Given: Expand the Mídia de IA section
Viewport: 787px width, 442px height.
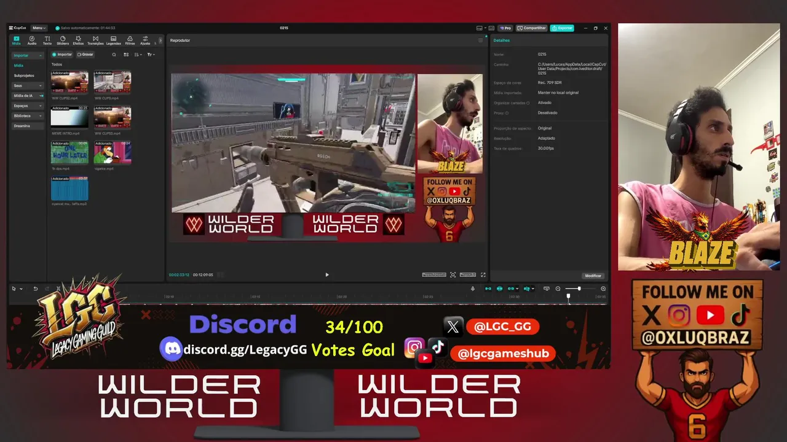Looking at the screenshot, I should [28, 96].
